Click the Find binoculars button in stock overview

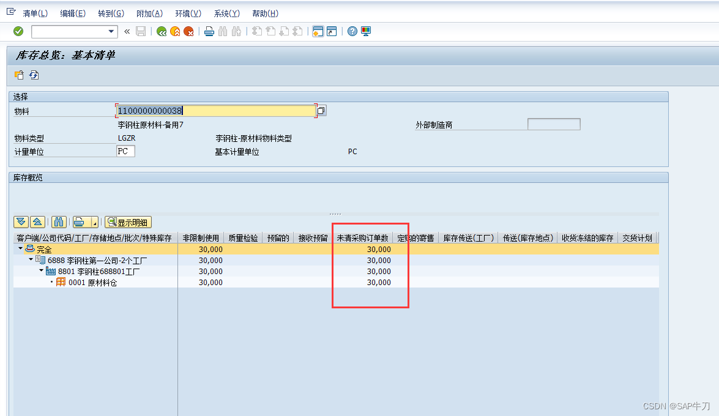tap(59, 222)
